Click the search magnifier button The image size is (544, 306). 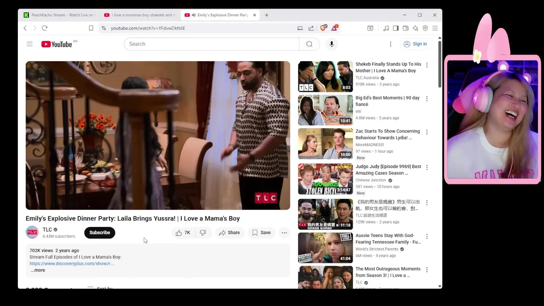pyautogui.click(x=309, y=44)
